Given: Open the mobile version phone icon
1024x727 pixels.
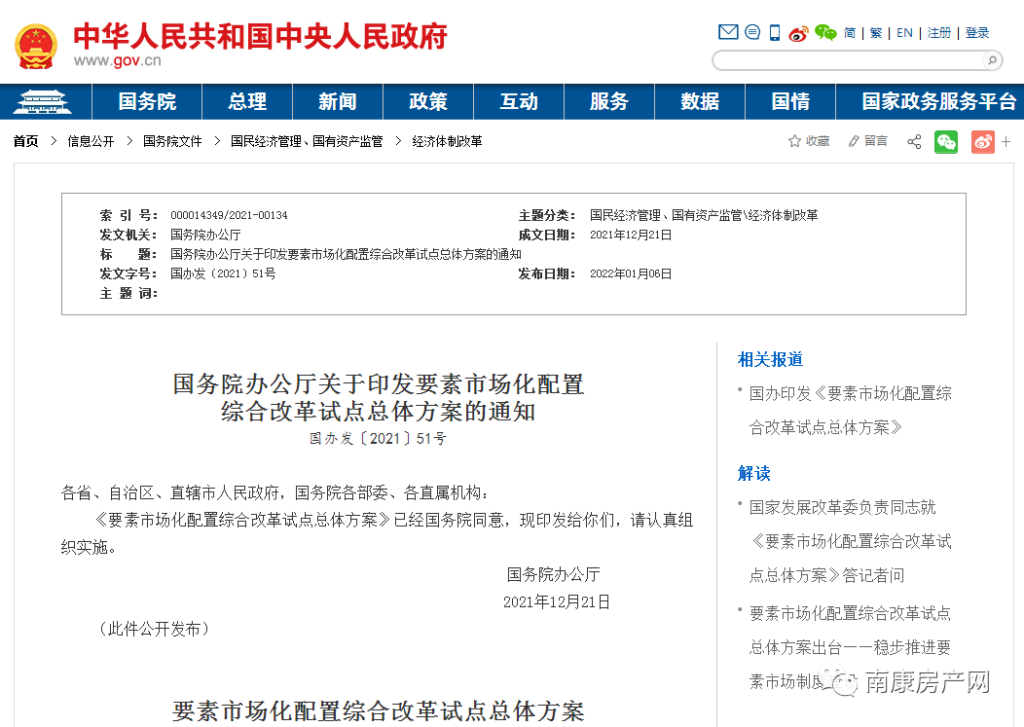Looking at the screenshot, I should 774,32.
